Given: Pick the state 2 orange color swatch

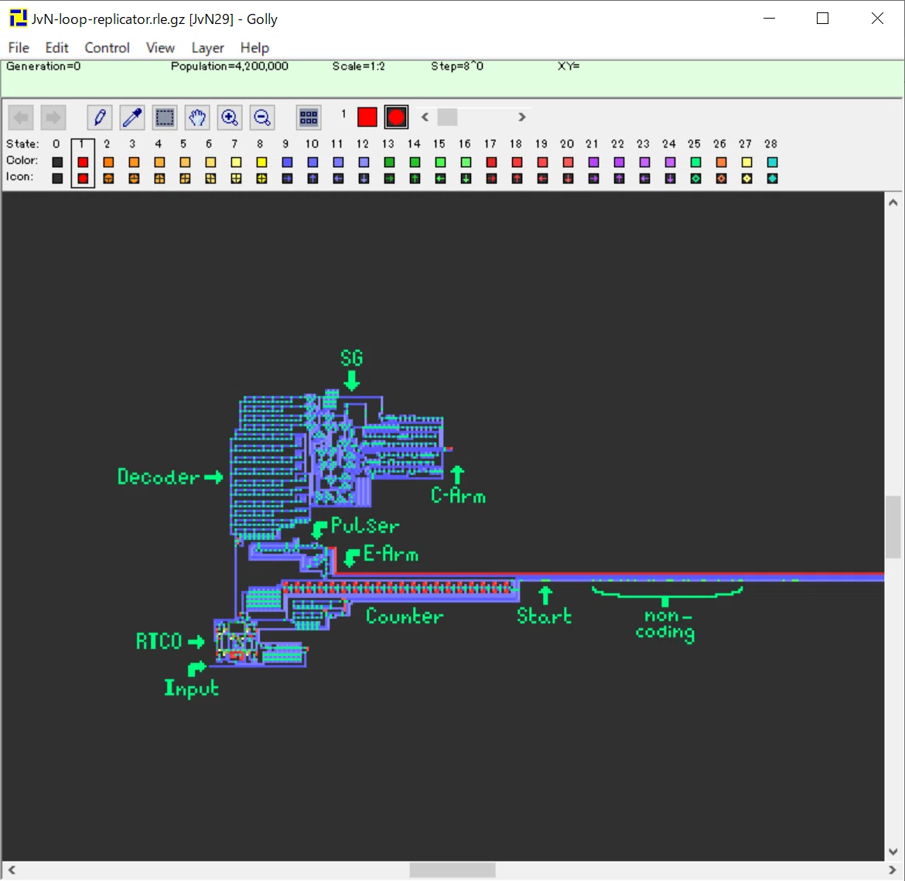Looking at the screenshot, I should pos(108,162).
